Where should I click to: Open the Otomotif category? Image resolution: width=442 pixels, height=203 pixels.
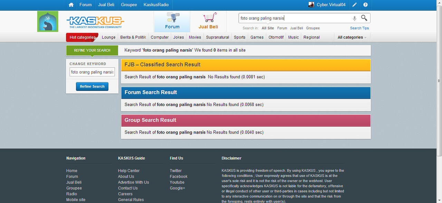[276, 37]
